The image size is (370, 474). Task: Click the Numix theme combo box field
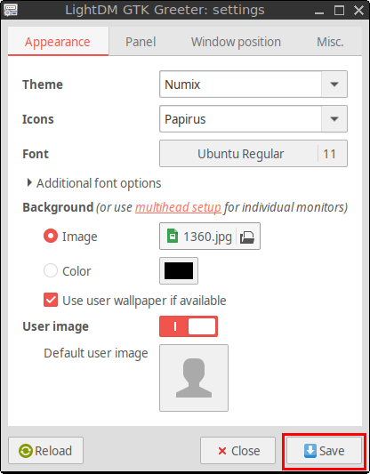click(x=240, y=84)
